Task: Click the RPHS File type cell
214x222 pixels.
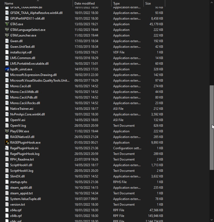Action: (x=120, y=182)
